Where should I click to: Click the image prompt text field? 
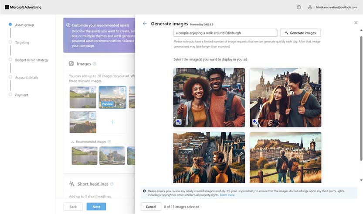(225, 33)
